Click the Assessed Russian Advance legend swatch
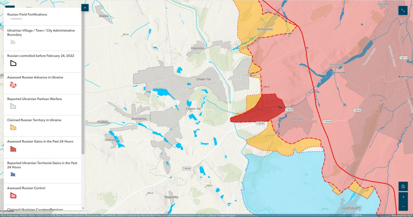The height and width of the screenshot is (217, 413). (13, 85)
